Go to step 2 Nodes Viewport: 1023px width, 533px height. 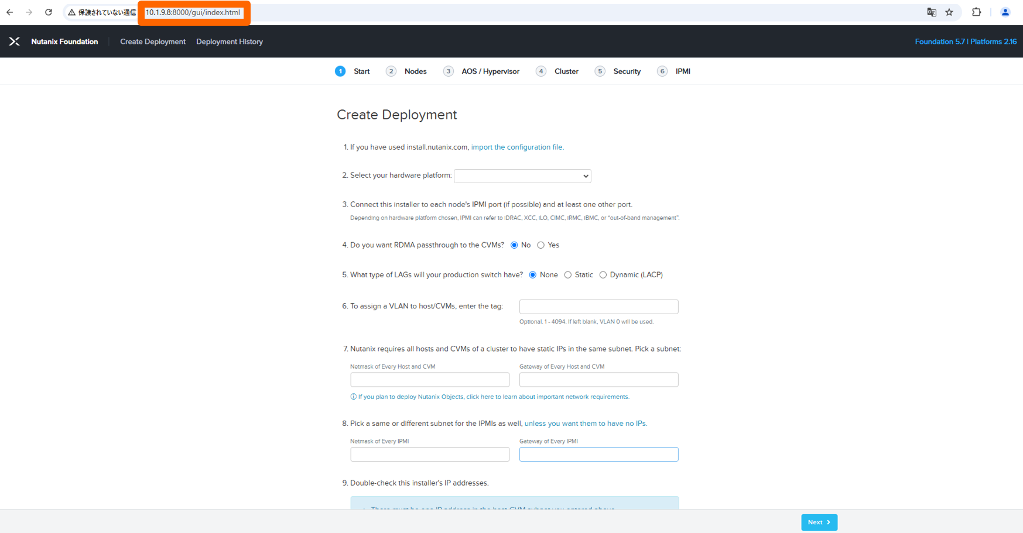[406, 71]
